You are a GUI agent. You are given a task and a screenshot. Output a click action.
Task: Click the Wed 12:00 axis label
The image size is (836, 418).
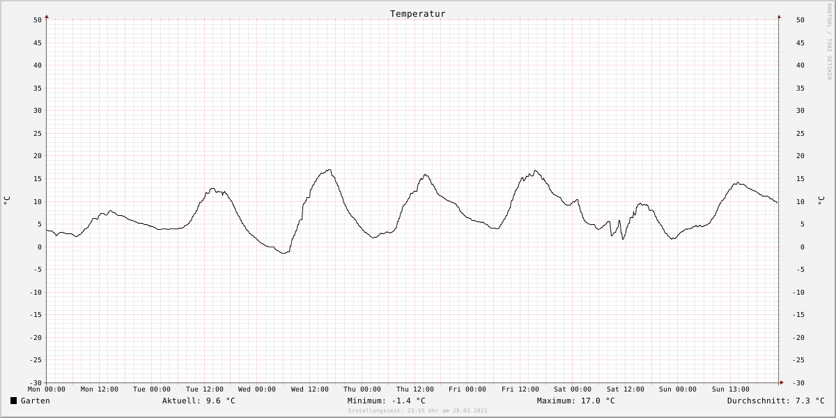pyautogui.click(x=310, y=389)
